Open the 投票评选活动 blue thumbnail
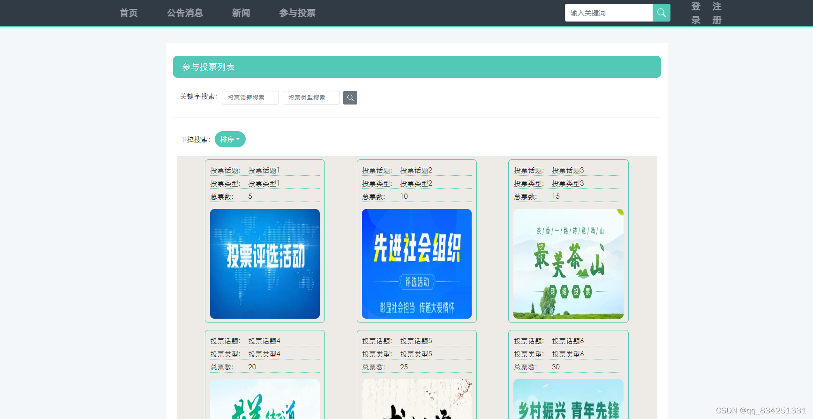 (x=265, y=264)
